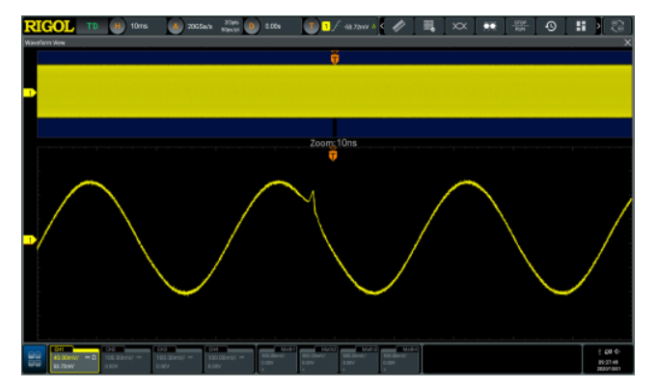Click the zoomed region marker in overview
The width and height of the screenshot is (657, 388).
click(335, 127)
